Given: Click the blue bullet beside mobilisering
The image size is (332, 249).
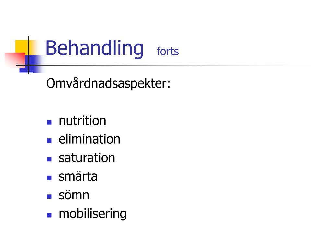Looking at the screenshot, I should pyautogui.click(x=49, y=215).
